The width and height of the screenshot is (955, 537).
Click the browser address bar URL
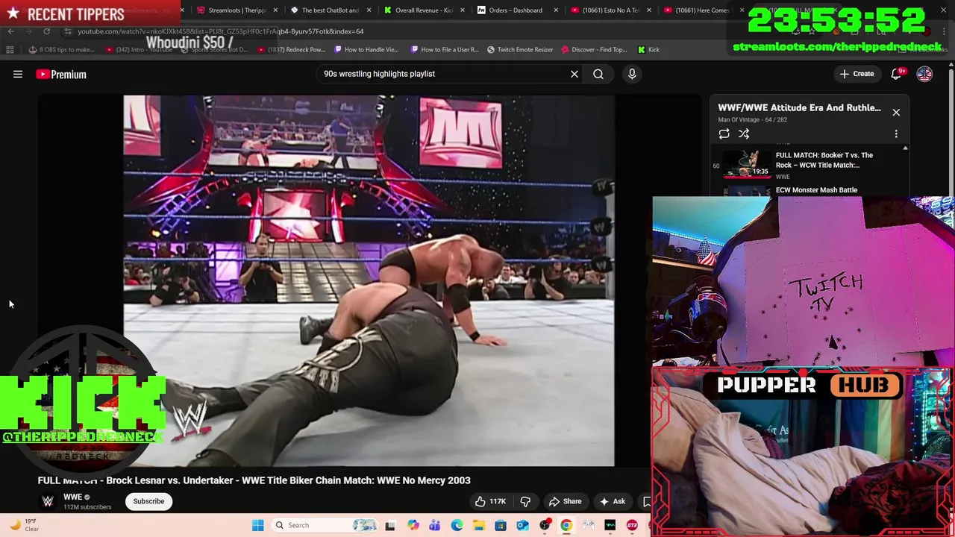(221, 31)
